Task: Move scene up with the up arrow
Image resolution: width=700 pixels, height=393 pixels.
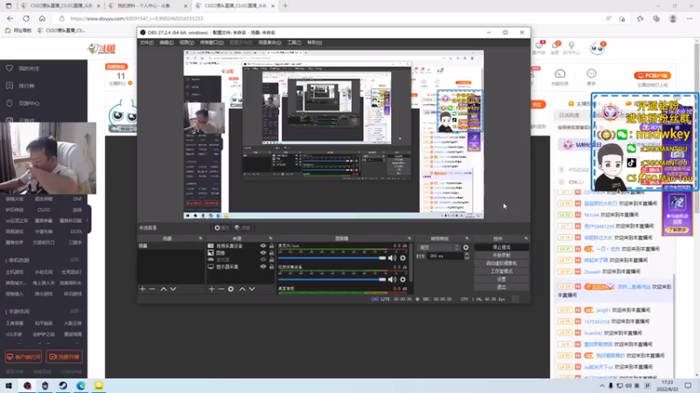Action: [164, 289]
